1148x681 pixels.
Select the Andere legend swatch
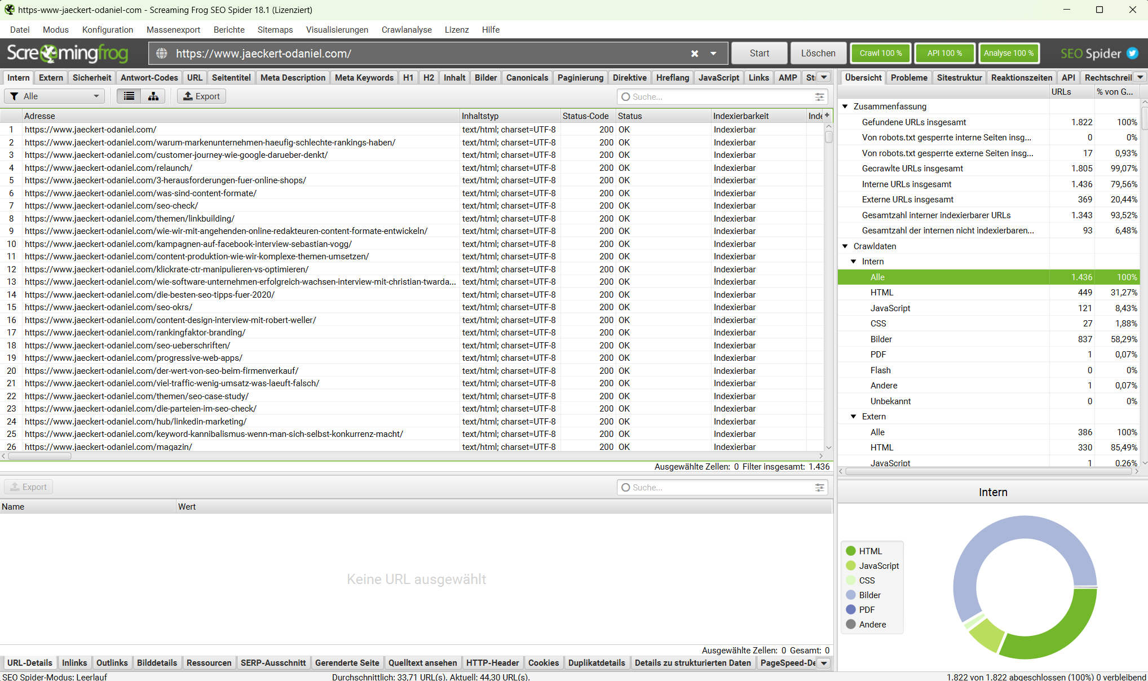point(851,624)
